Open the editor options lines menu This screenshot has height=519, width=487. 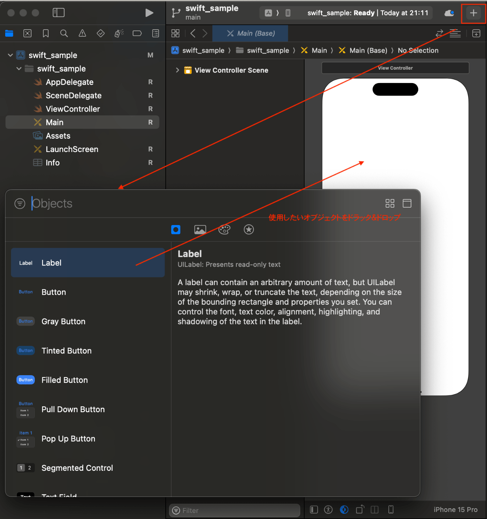[x=455, y=33]
